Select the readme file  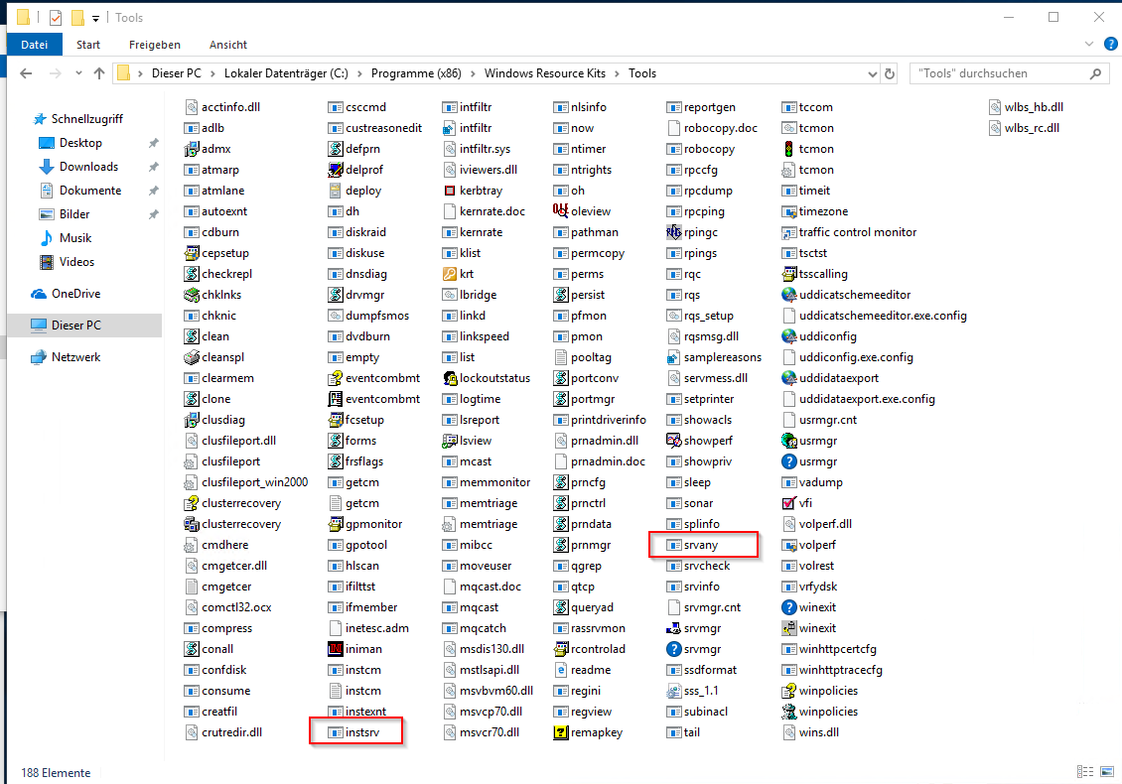pos(583,670)
